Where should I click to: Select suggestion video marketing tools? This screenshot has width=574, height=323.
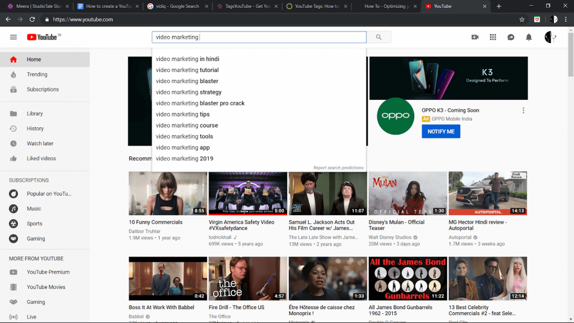tap(259, 136)
